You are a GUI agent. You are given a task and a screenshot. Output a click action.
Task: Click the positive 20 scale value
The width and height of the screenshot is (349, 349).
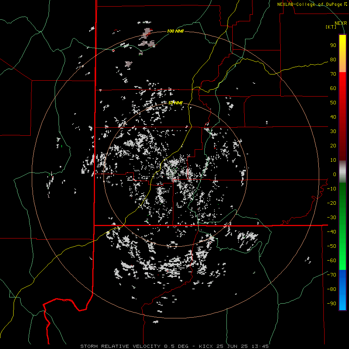click(x=333, y=146)
